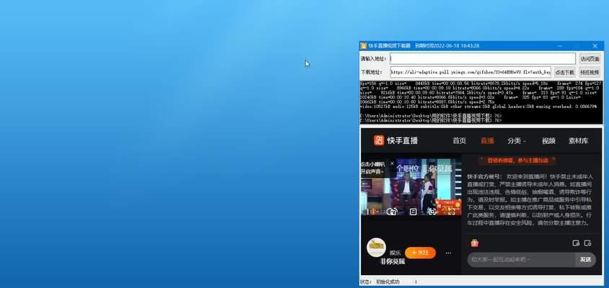
Task: Click the 发送 send button in chat
Action: pos(585,260)
